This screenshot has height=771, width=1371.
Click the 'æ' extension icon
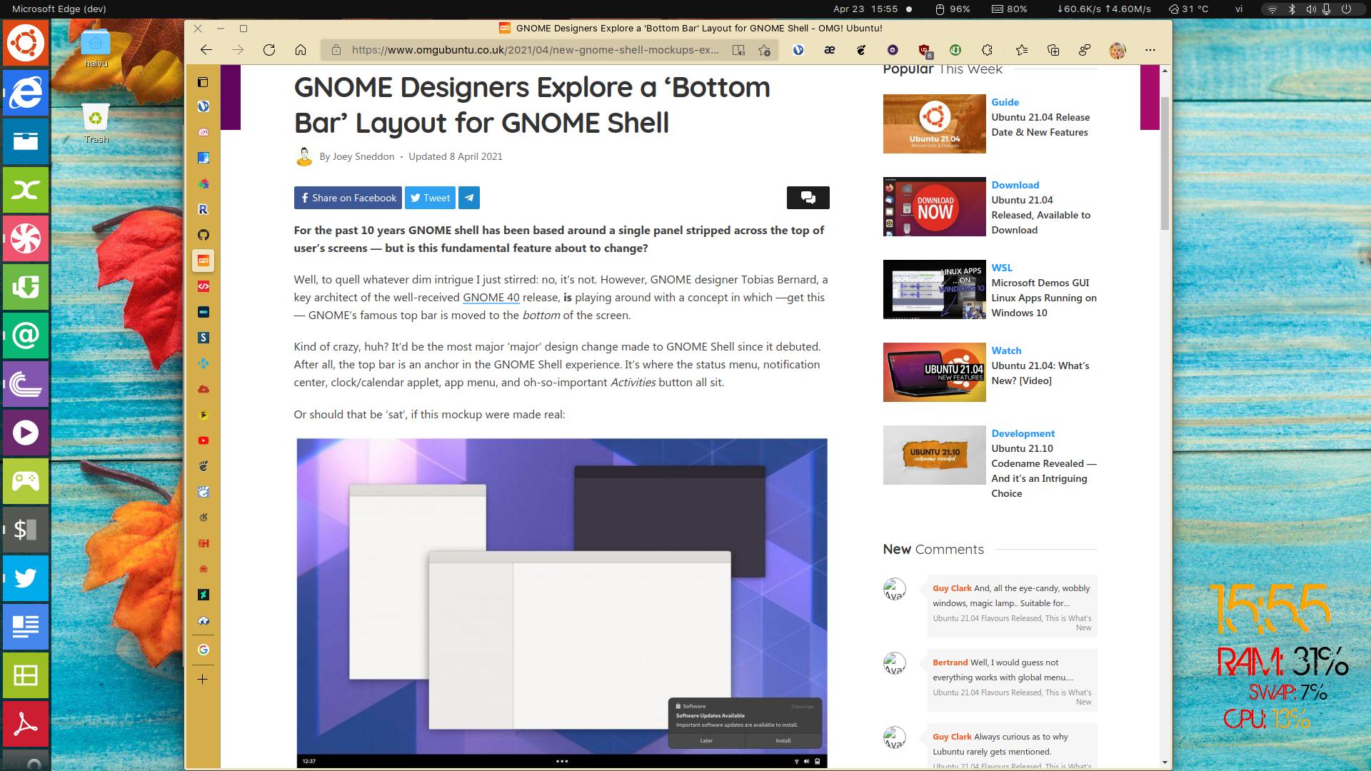(830, 50)
